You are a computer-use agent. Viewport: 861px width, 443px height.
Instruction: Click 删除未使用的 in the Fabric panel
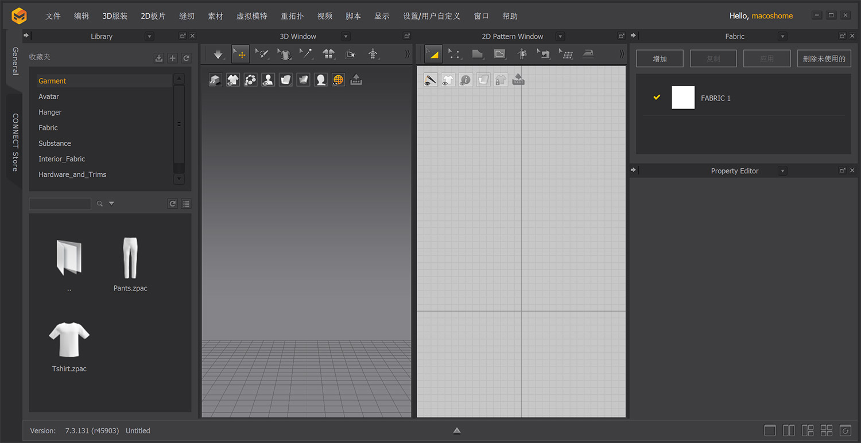click(x=824, y=58)
